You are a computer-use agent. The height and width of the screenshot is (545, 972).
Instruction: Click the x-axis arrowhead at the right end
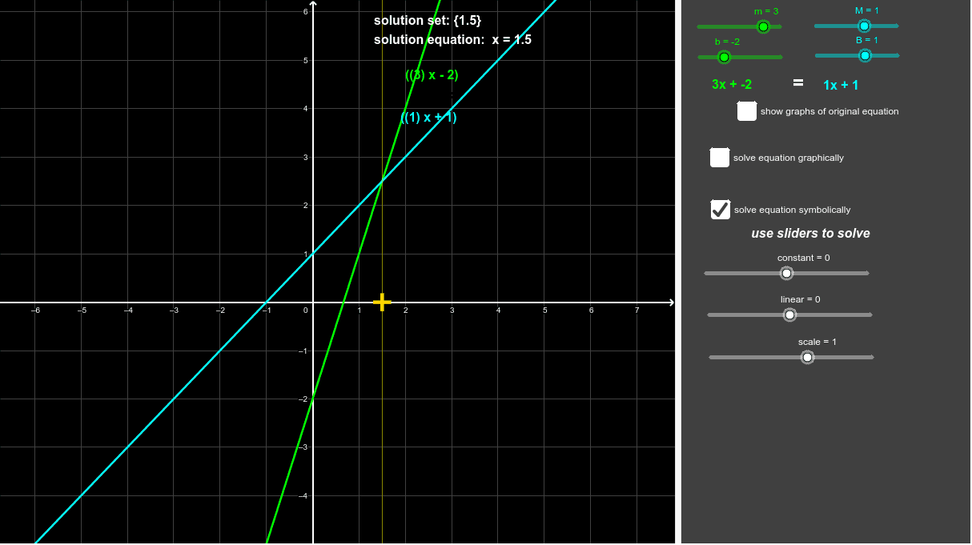pyautogui.click(x=671, y=303)
